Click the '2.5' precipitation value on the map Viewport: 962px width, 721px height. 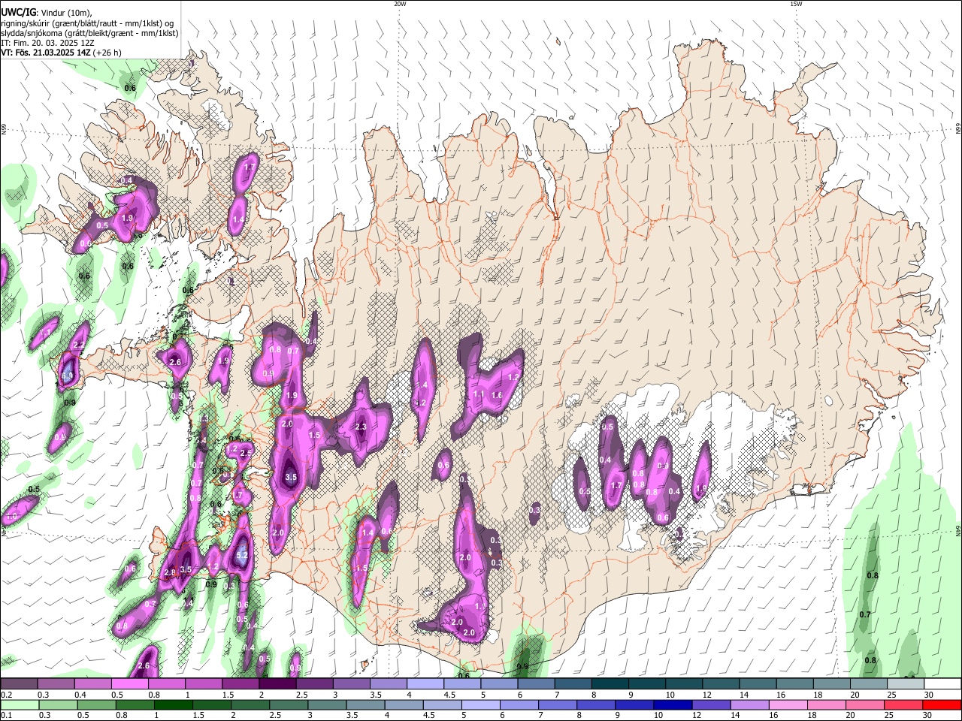pyautogui.click(x=245, y=453)
